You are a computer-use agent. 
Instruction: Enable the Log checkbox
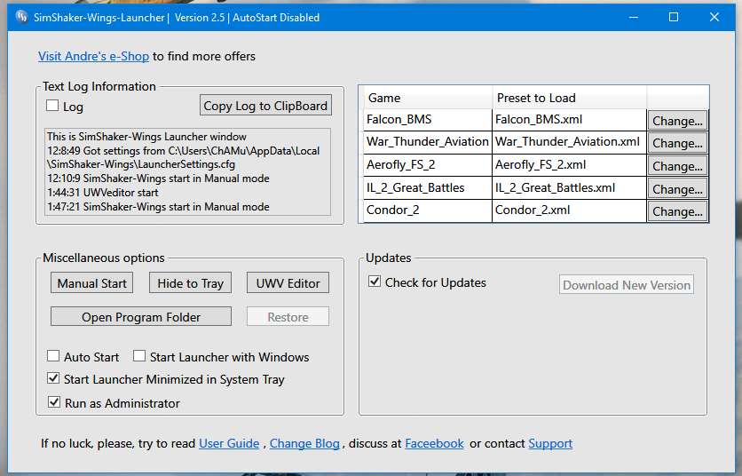pyautogui.click(x=52, y=106)
